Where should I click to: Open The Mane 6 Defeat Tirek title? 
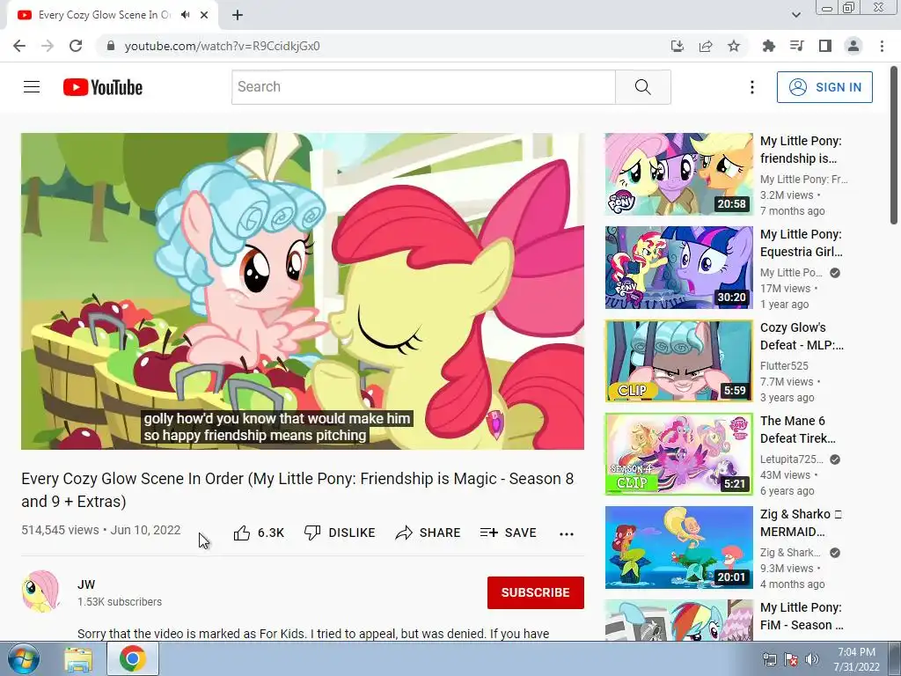797,430
